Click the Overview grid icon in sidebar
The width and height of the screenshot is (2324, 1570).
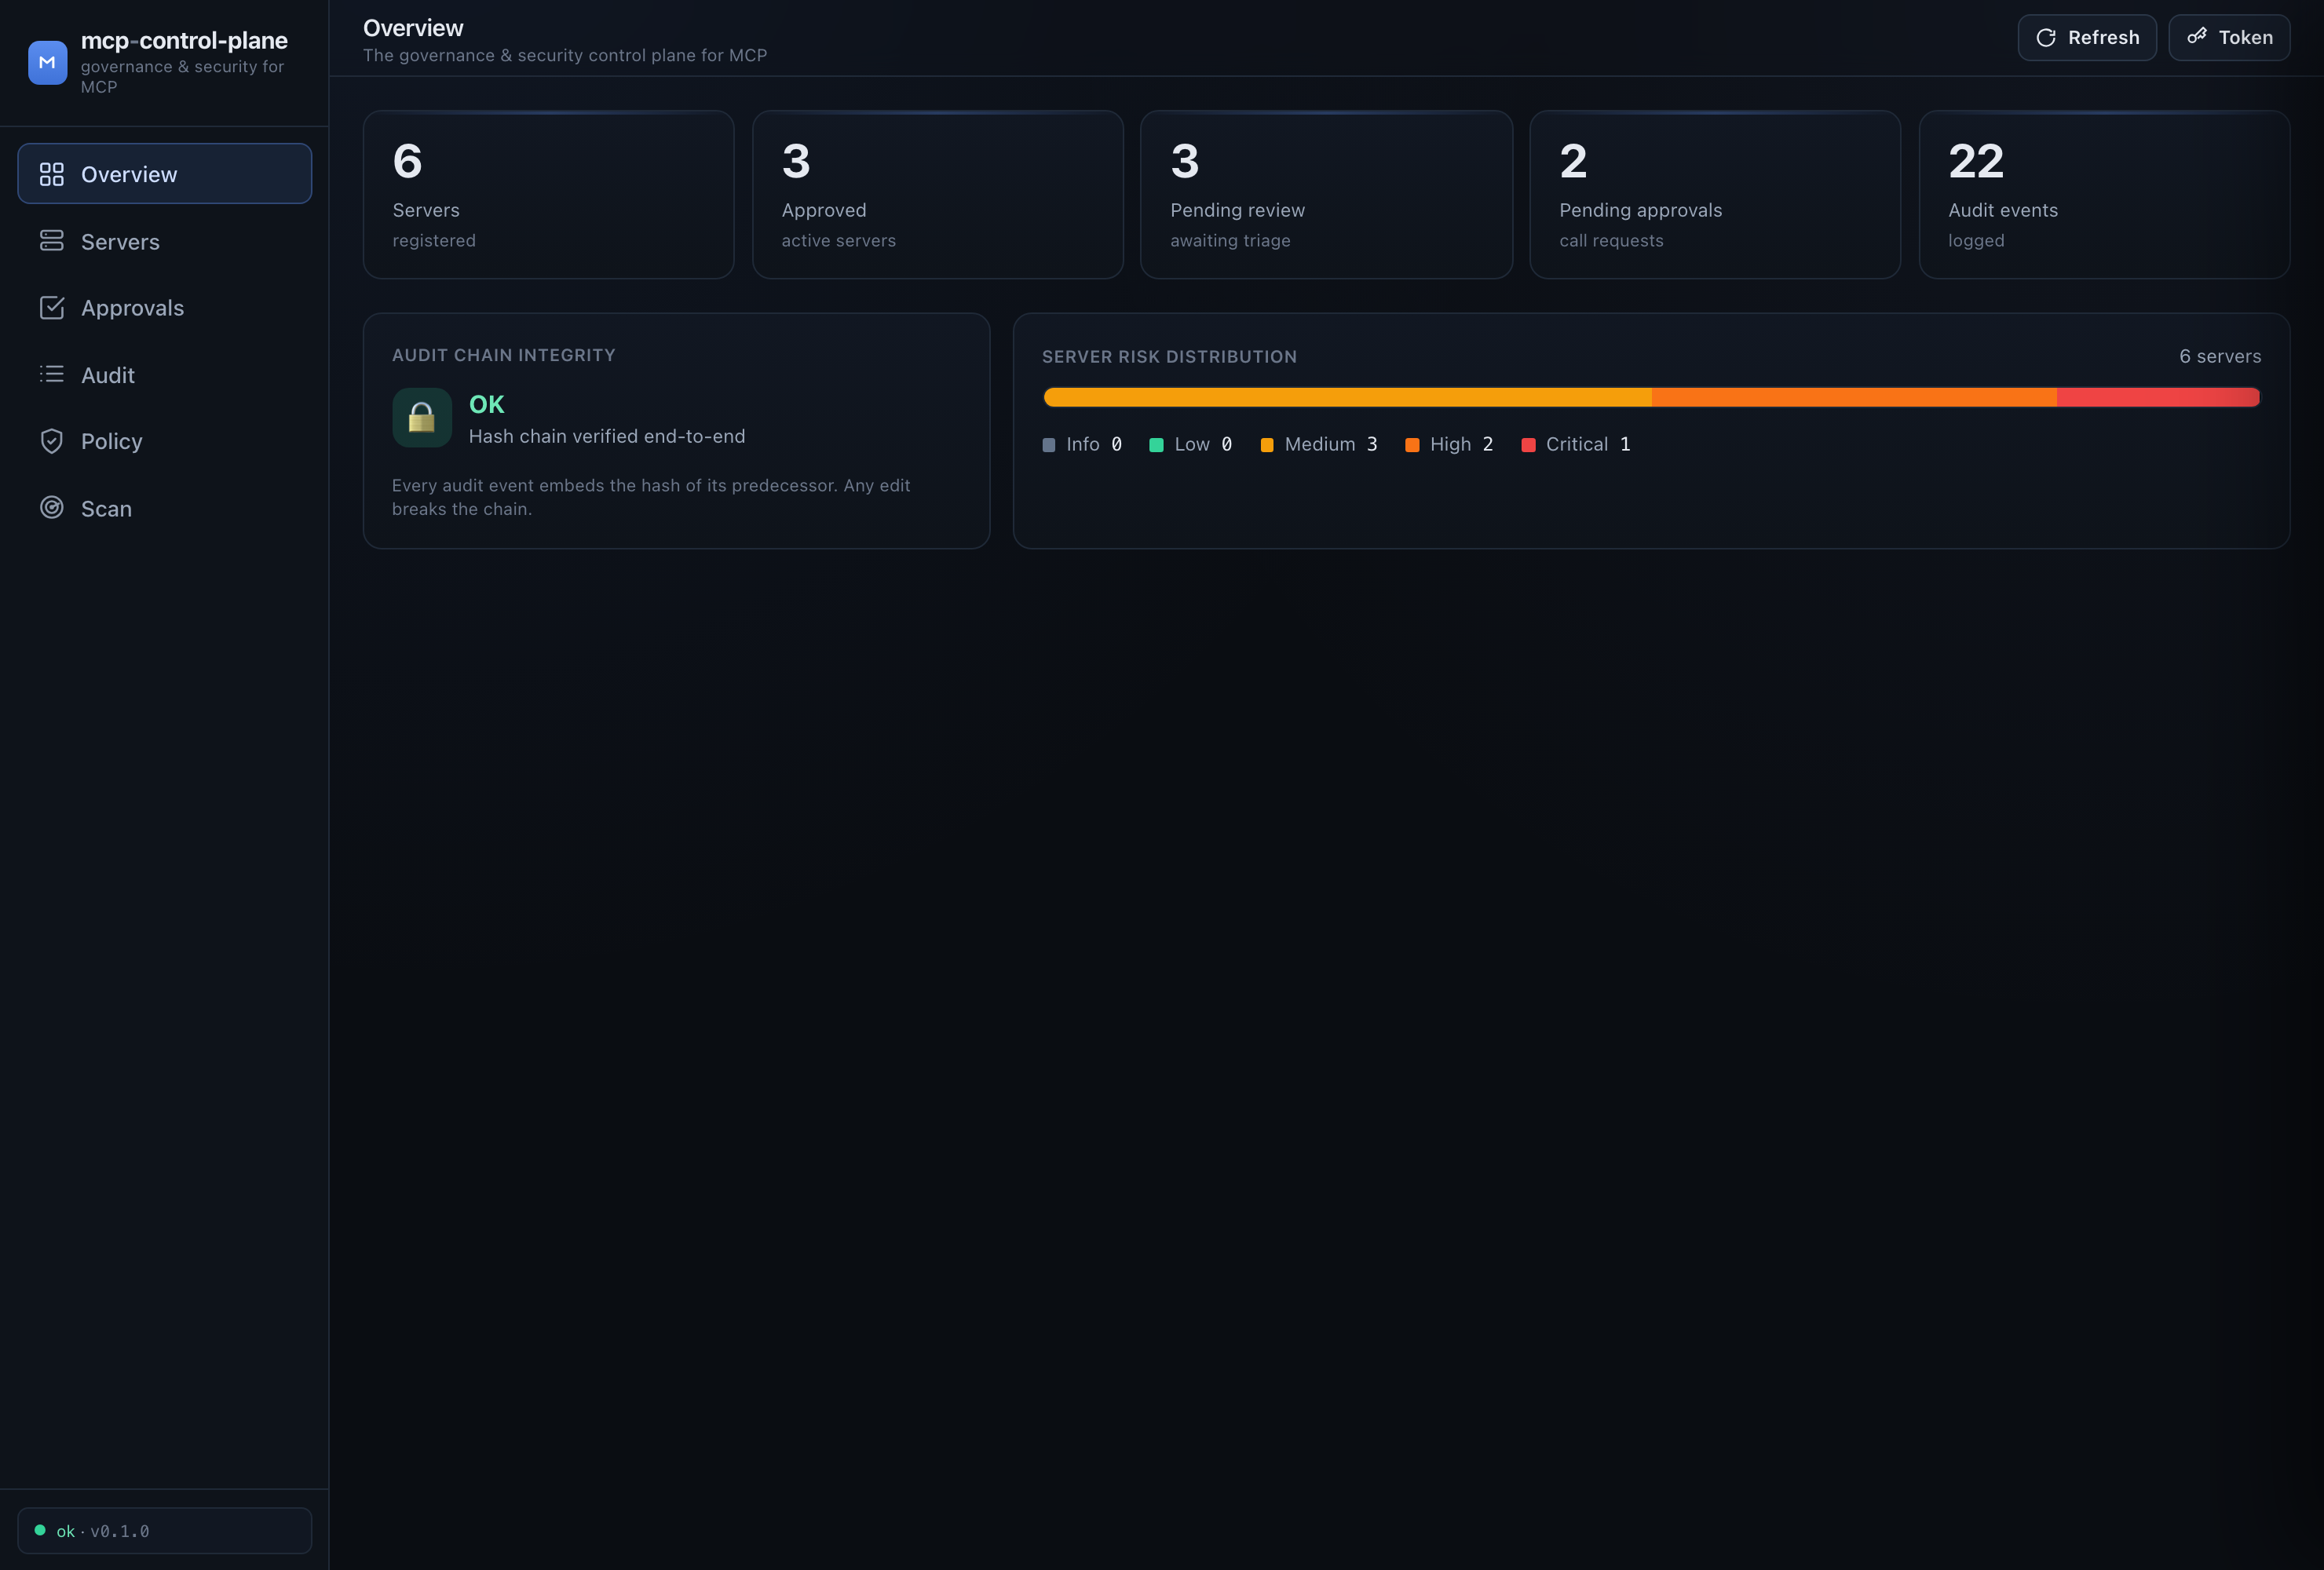coord(52,174)
